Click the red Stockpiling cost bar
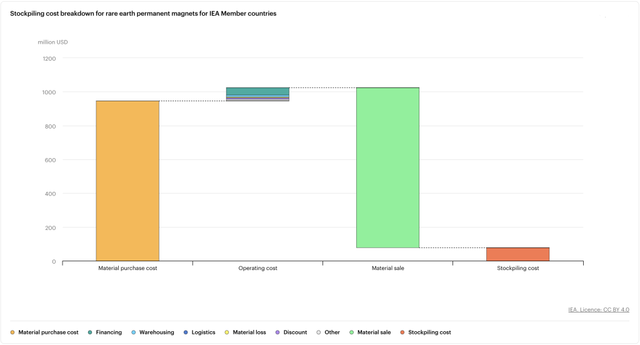This screenshot has height=345, width=640. click(x=517, y=254)
